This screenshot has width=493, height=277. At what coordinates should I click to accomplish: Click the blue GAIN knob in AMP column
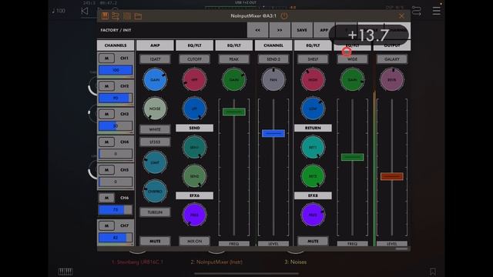[x=155, y=80]
